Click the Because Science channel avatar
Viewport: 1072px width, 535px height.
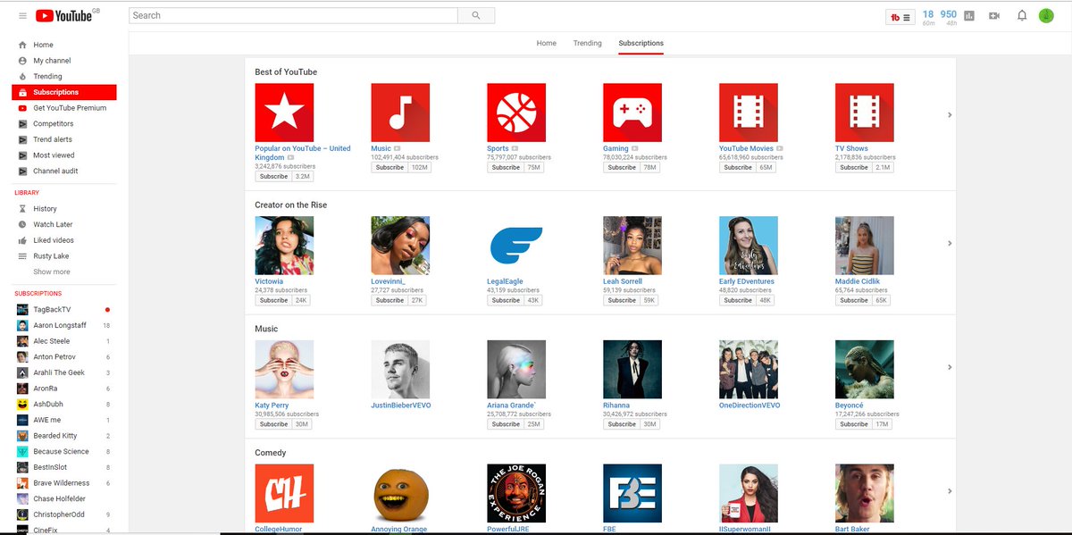(22, 452)
